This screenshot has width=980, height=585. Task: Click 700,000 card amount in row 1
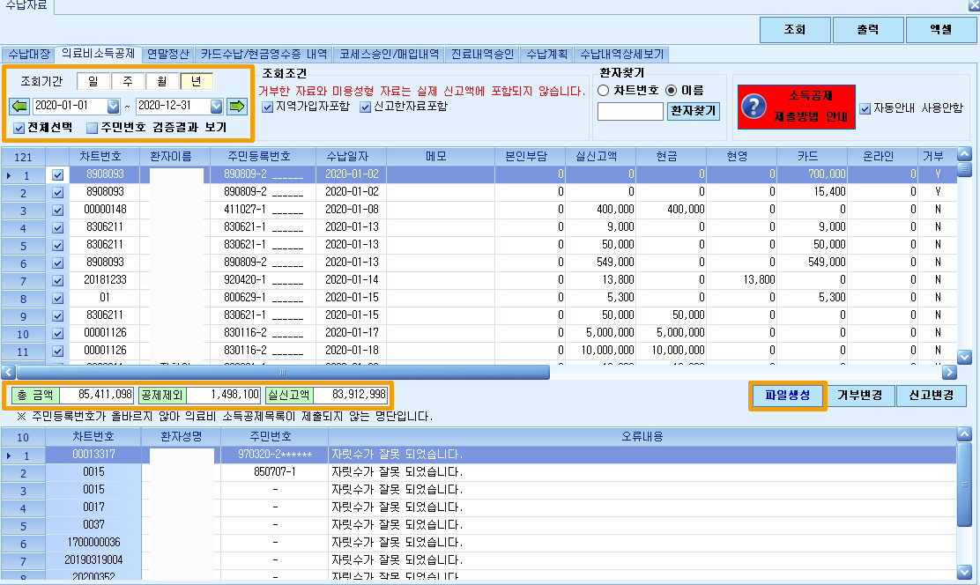pos(812,174)
